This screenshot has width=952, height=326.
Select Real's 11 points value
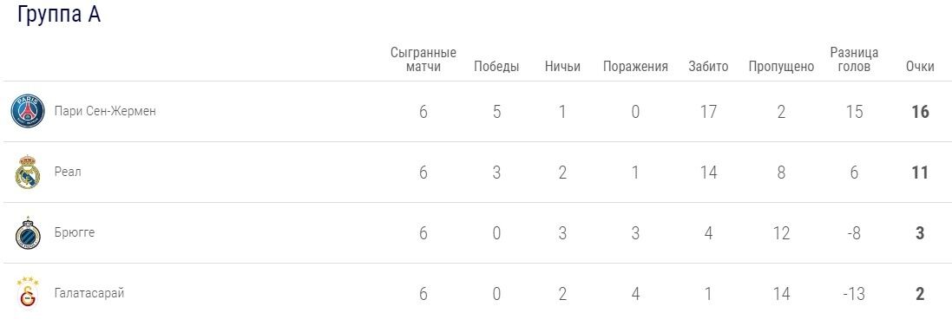coord(920,173)
